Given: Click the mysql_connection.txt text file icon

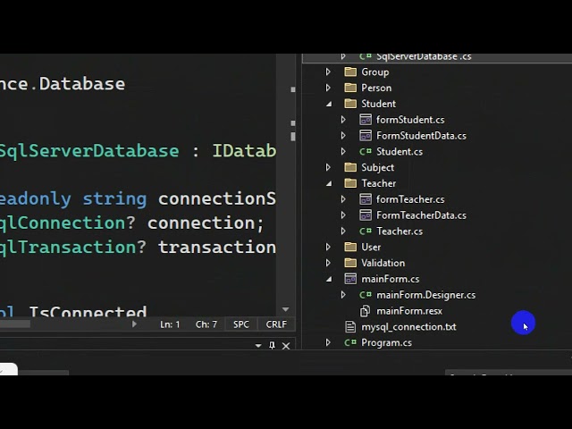Looking at the screenshot, I should point(350,327).
